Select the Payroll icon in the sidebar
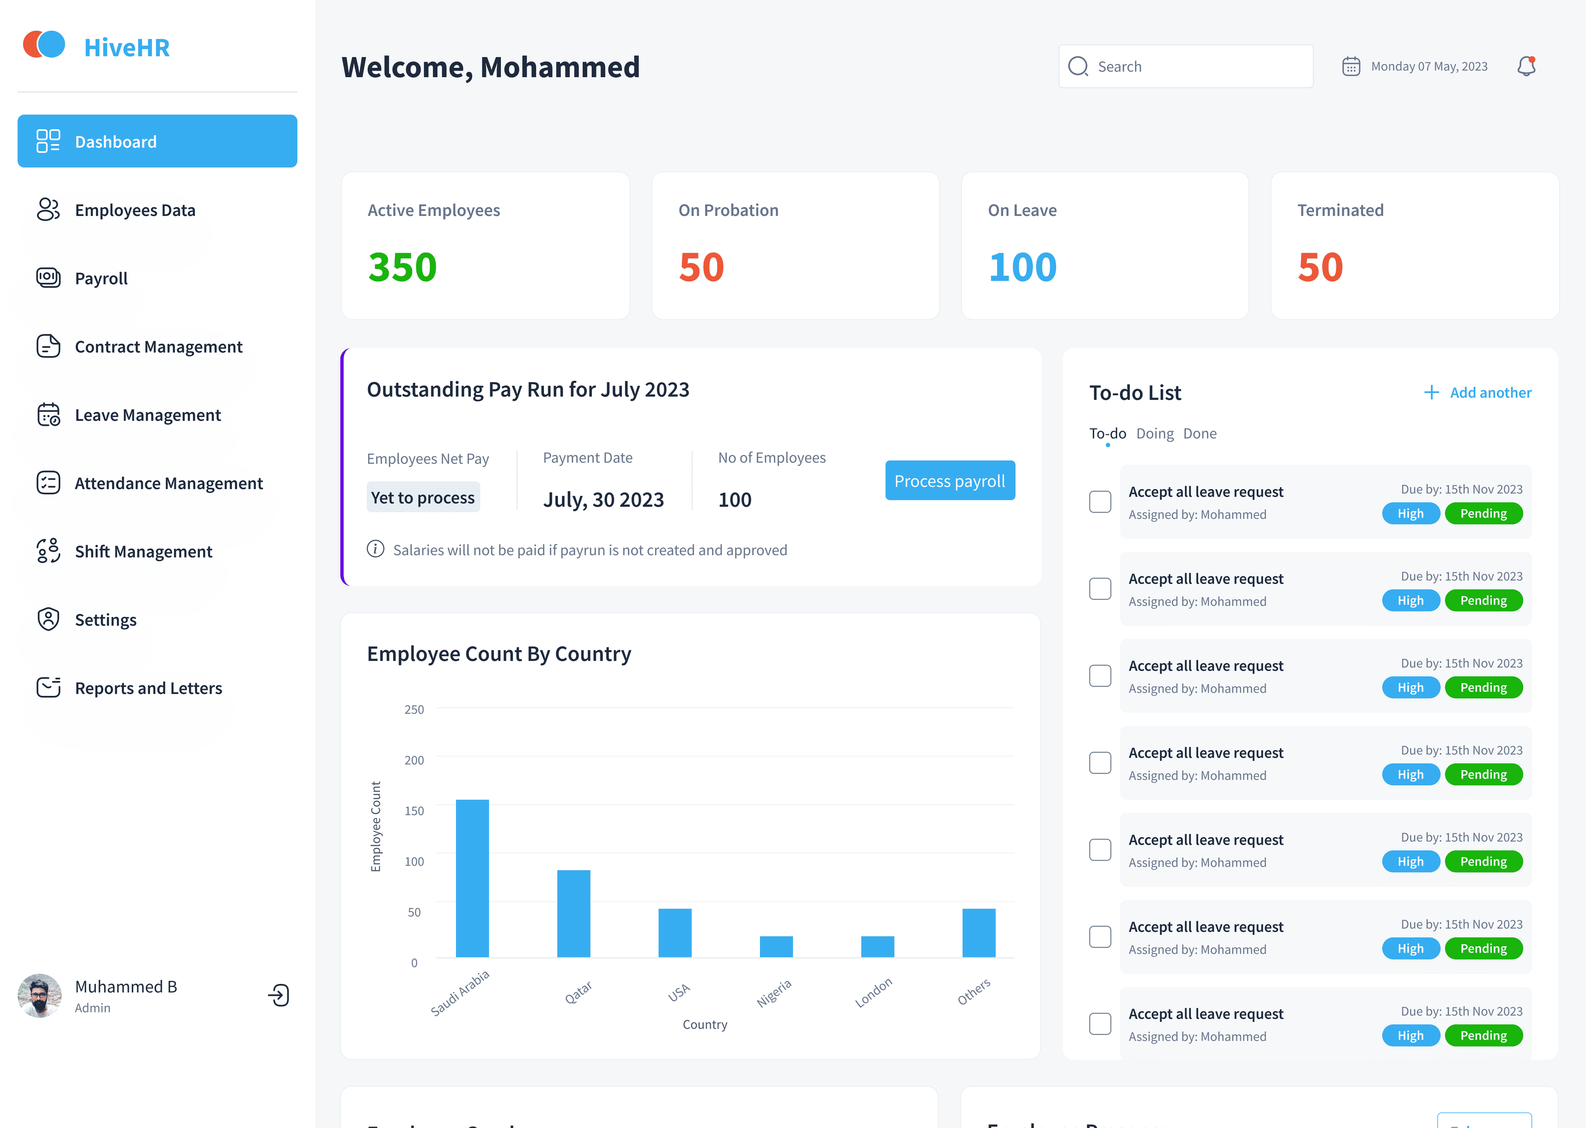 point(47,278)
